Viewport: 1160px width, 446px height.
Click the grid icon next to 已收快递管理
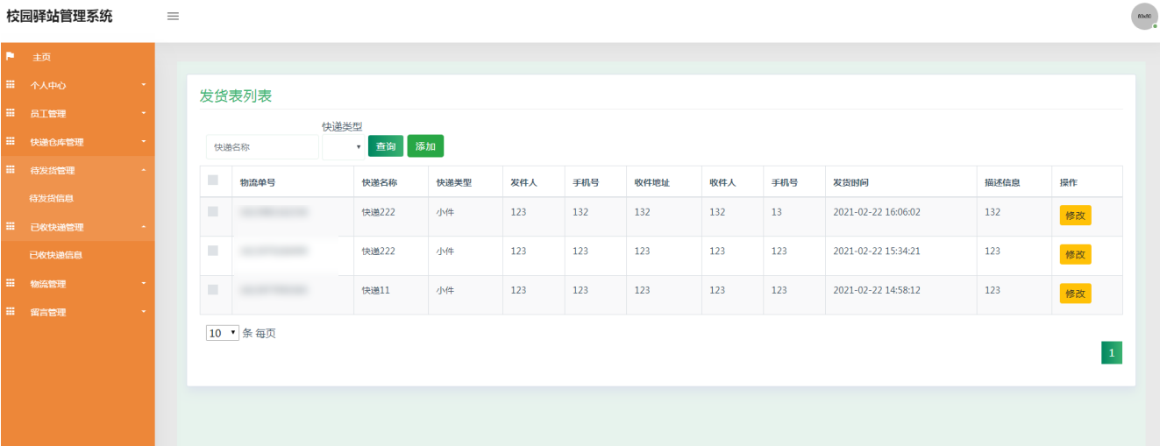[x=11, y=226]
